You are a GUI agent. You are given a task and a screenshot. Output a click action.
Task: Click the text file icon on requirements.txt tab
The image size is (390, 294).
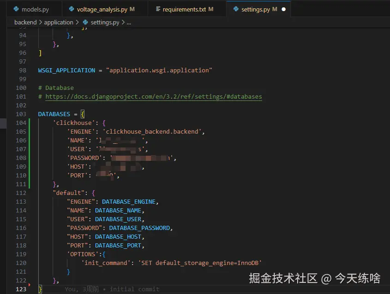click(158, 9)
